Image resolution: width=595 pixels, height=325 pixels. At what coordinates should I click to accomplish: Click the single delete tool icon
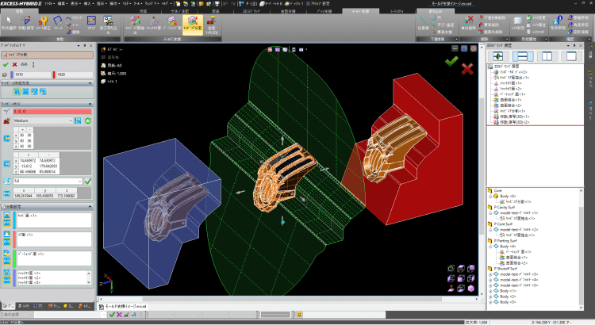pyautogui.click(x=468, y=23)
